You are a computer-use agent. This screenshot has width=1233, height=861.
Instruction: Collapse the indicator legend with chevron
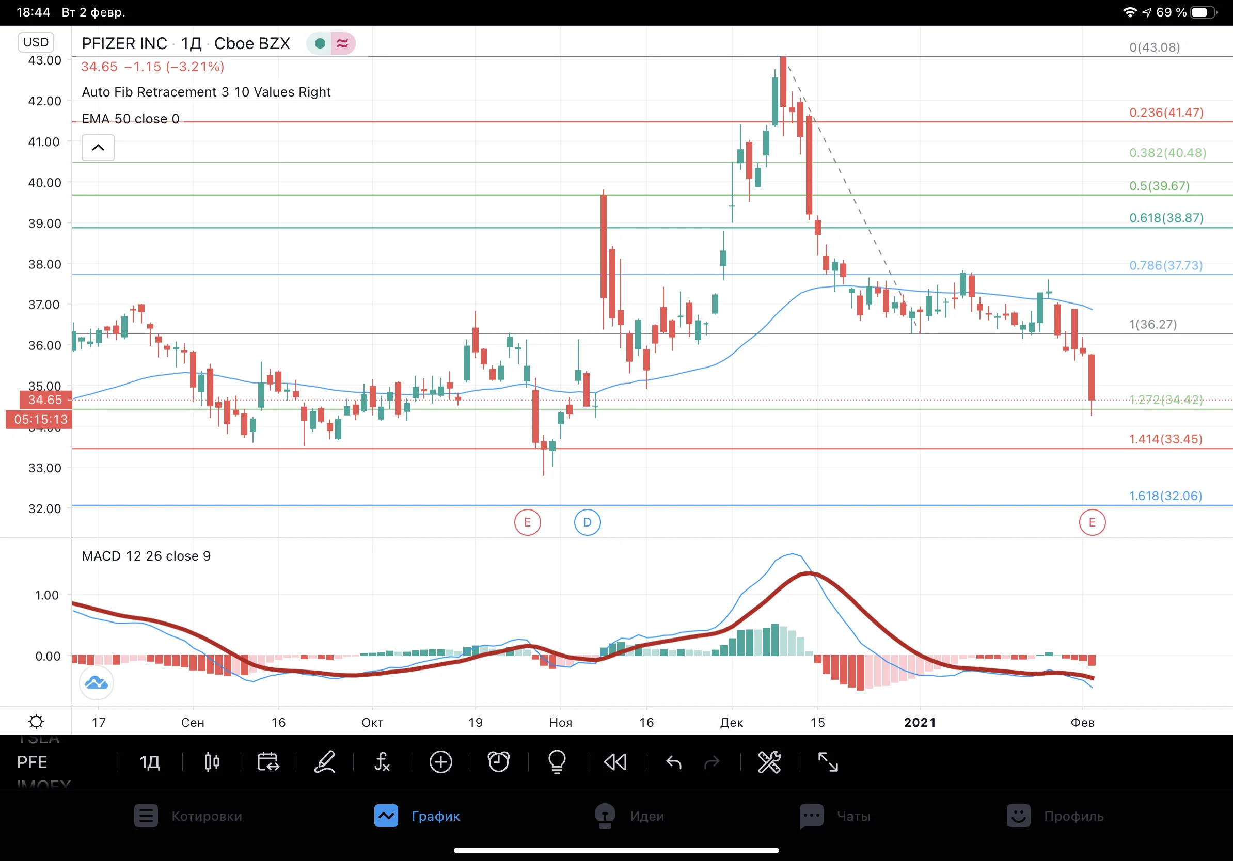coord(98,148)
